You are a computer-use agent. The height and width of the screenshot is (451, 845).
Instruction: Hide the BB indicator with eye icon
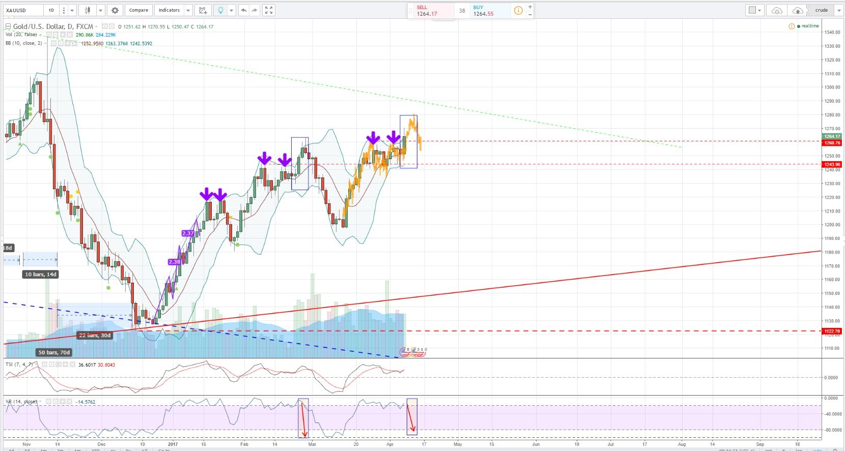click(x=53, y=44)
